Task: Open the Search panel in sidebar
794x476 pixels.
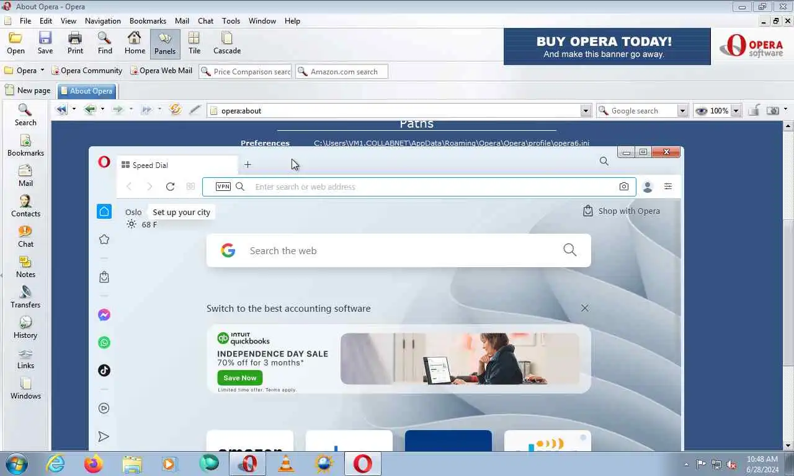Action: point(25,115)
